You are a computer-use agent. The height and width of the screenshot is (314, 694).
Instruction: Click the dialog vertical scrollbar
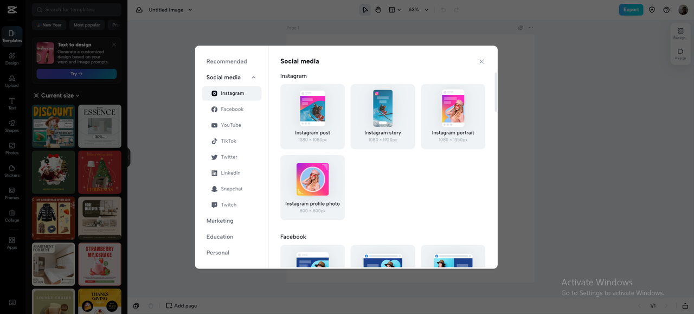click(x=496, y=92)
